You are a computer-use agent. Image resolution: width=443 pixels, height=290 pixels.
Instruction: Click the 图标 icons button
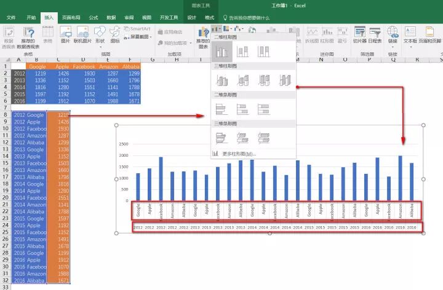coord(115,35)
